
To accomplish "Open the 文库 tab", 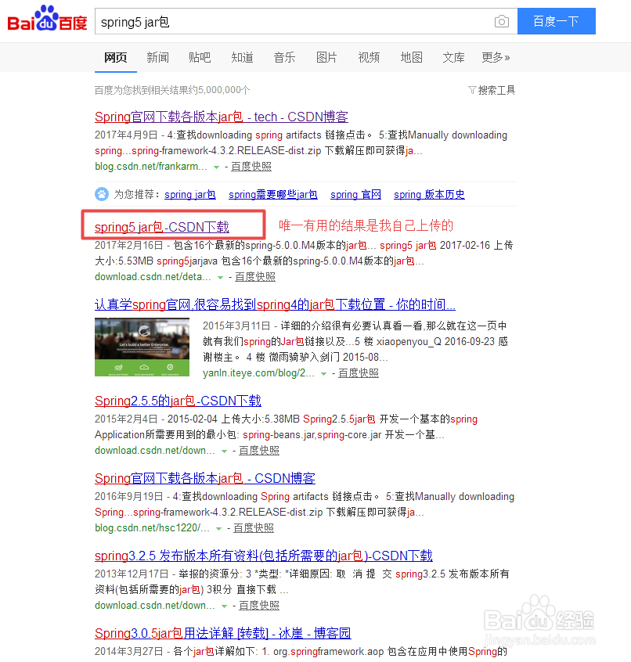I will tap(453, 57).
